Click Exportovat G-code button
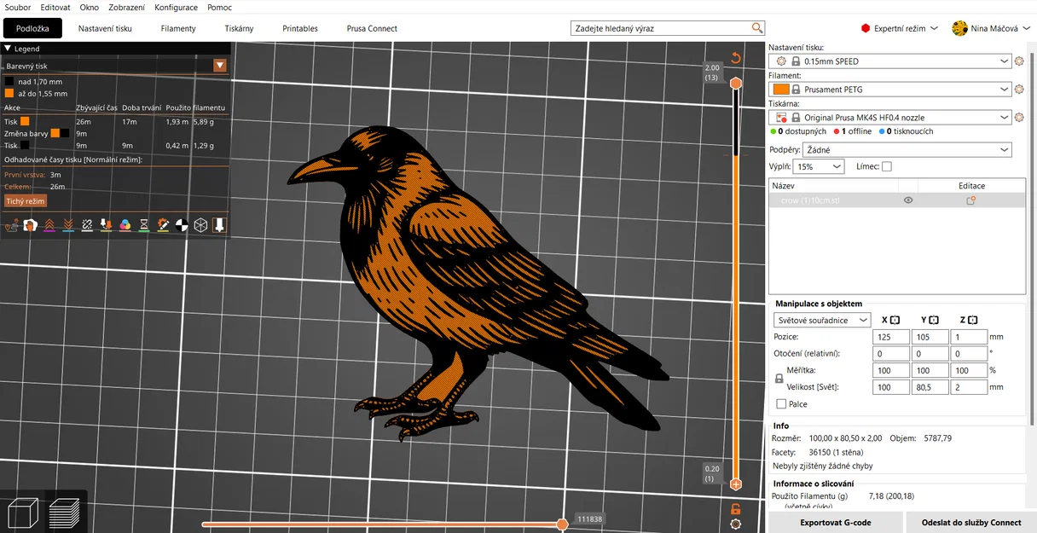This screenshot has width=1037, height=533. coord(836,523)
